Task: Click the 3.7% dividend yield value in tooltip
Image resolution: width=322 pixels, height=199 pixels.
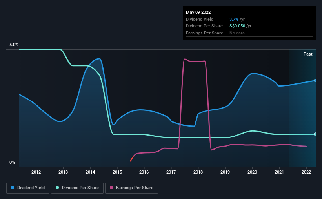Action: pos(234,19)
